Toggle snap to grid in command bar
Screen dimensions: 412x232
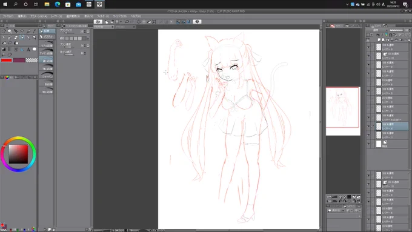pyautogui.click(x=188, y=22)
